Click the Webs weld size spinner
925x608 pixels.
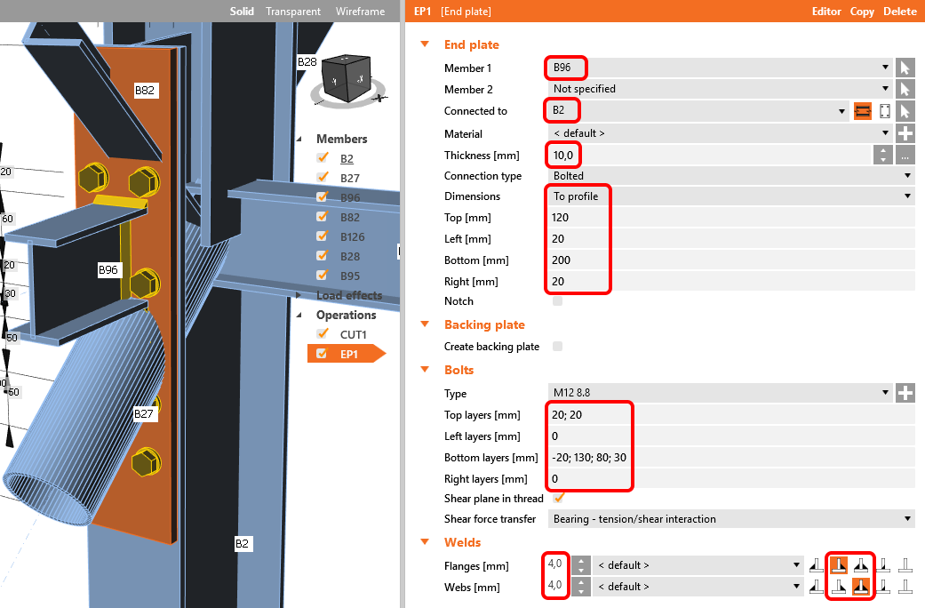coord(581,587)
